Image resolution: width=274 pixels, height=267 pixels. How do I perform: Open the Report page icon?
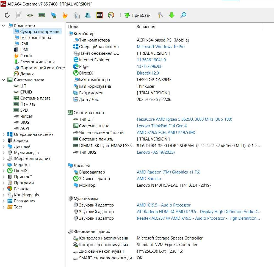(18, 15)
